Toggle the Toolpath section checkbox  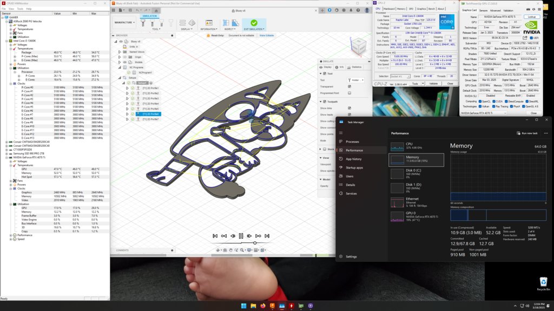pyautogui.click(x=325, y=102)
